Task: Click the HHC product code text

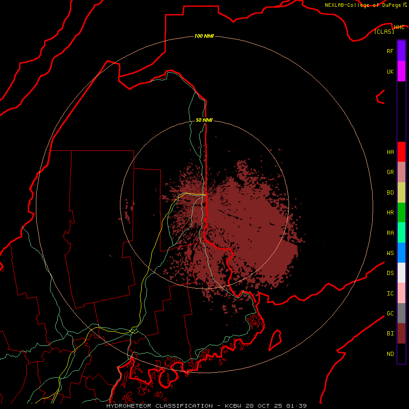Action: pos(399,27)
